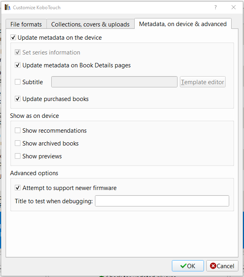The height and width of the screenshot is (277, 244).
Task: Click the Subtitle template text field
Action: pos(114,82)
